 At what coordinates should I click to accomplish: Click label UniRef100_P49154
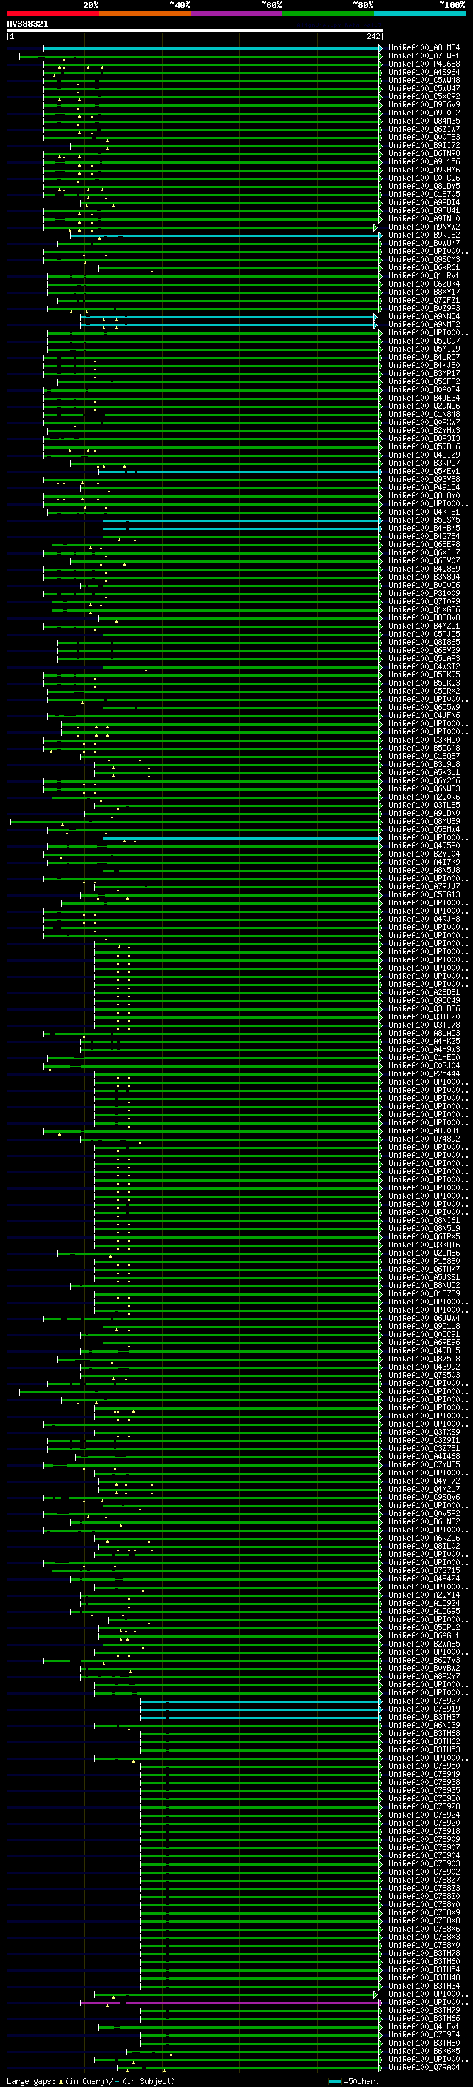tap(423, 488)
